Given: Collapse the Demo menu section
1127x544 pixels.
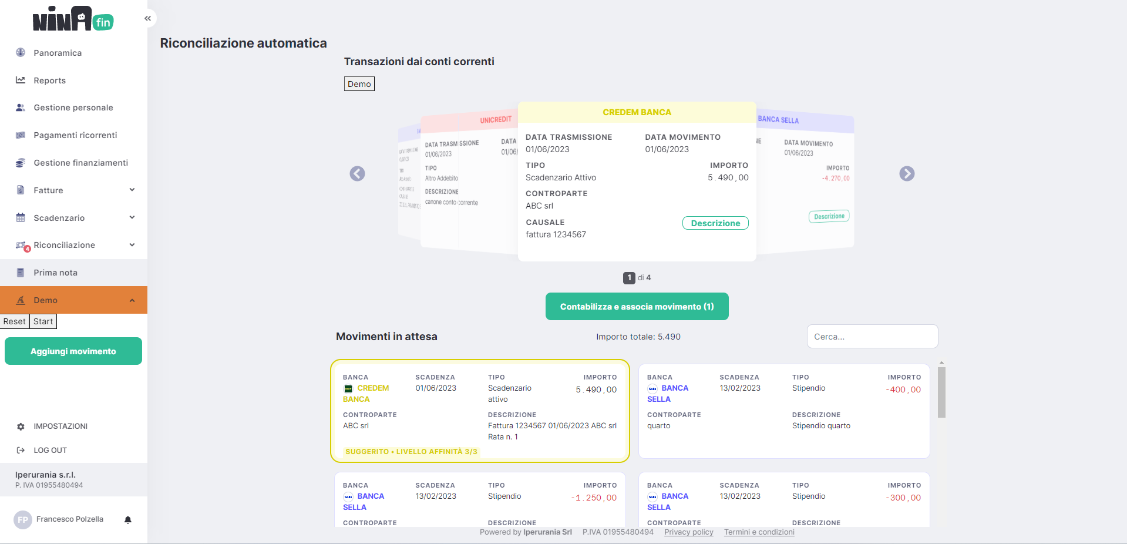Looking at the screenshot, I should [132, 300].
